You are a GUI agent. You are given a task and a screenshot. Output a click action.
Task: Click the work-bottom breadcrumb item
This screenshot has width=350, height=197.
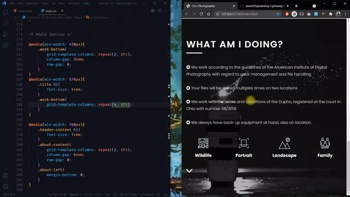click(x=97, y=18)
